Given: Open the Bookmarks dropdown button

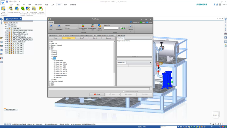Looking at the screenshot, I should [x=59, y=28].
